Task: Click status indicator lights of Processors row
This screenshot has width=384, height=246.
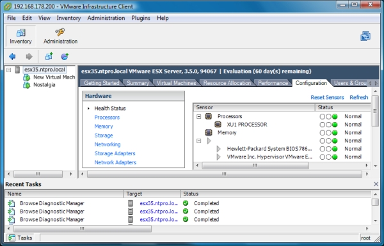Action: tap(329, 117)
